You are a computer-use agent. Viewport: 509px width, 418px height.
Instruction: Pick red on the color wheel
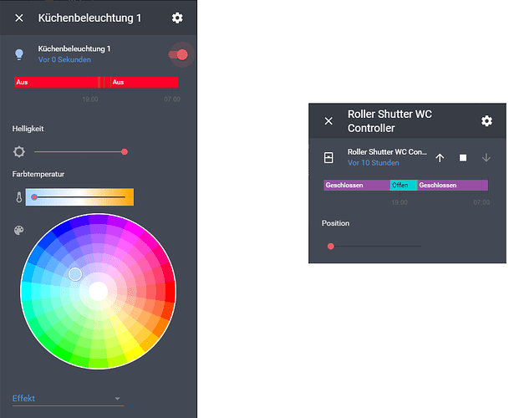(x=169, y=291)
